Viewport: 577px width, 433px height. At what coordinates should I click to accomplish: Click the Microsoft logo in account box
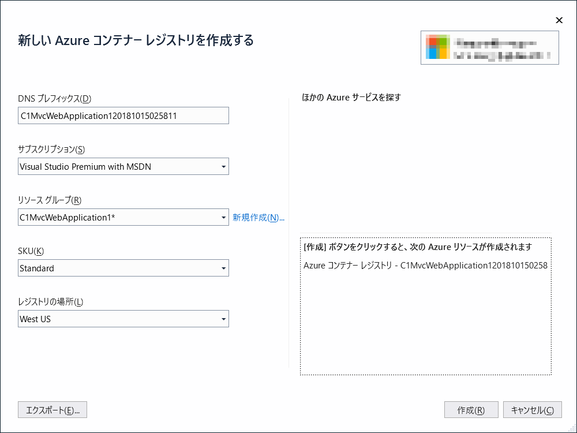click(438, 47)
